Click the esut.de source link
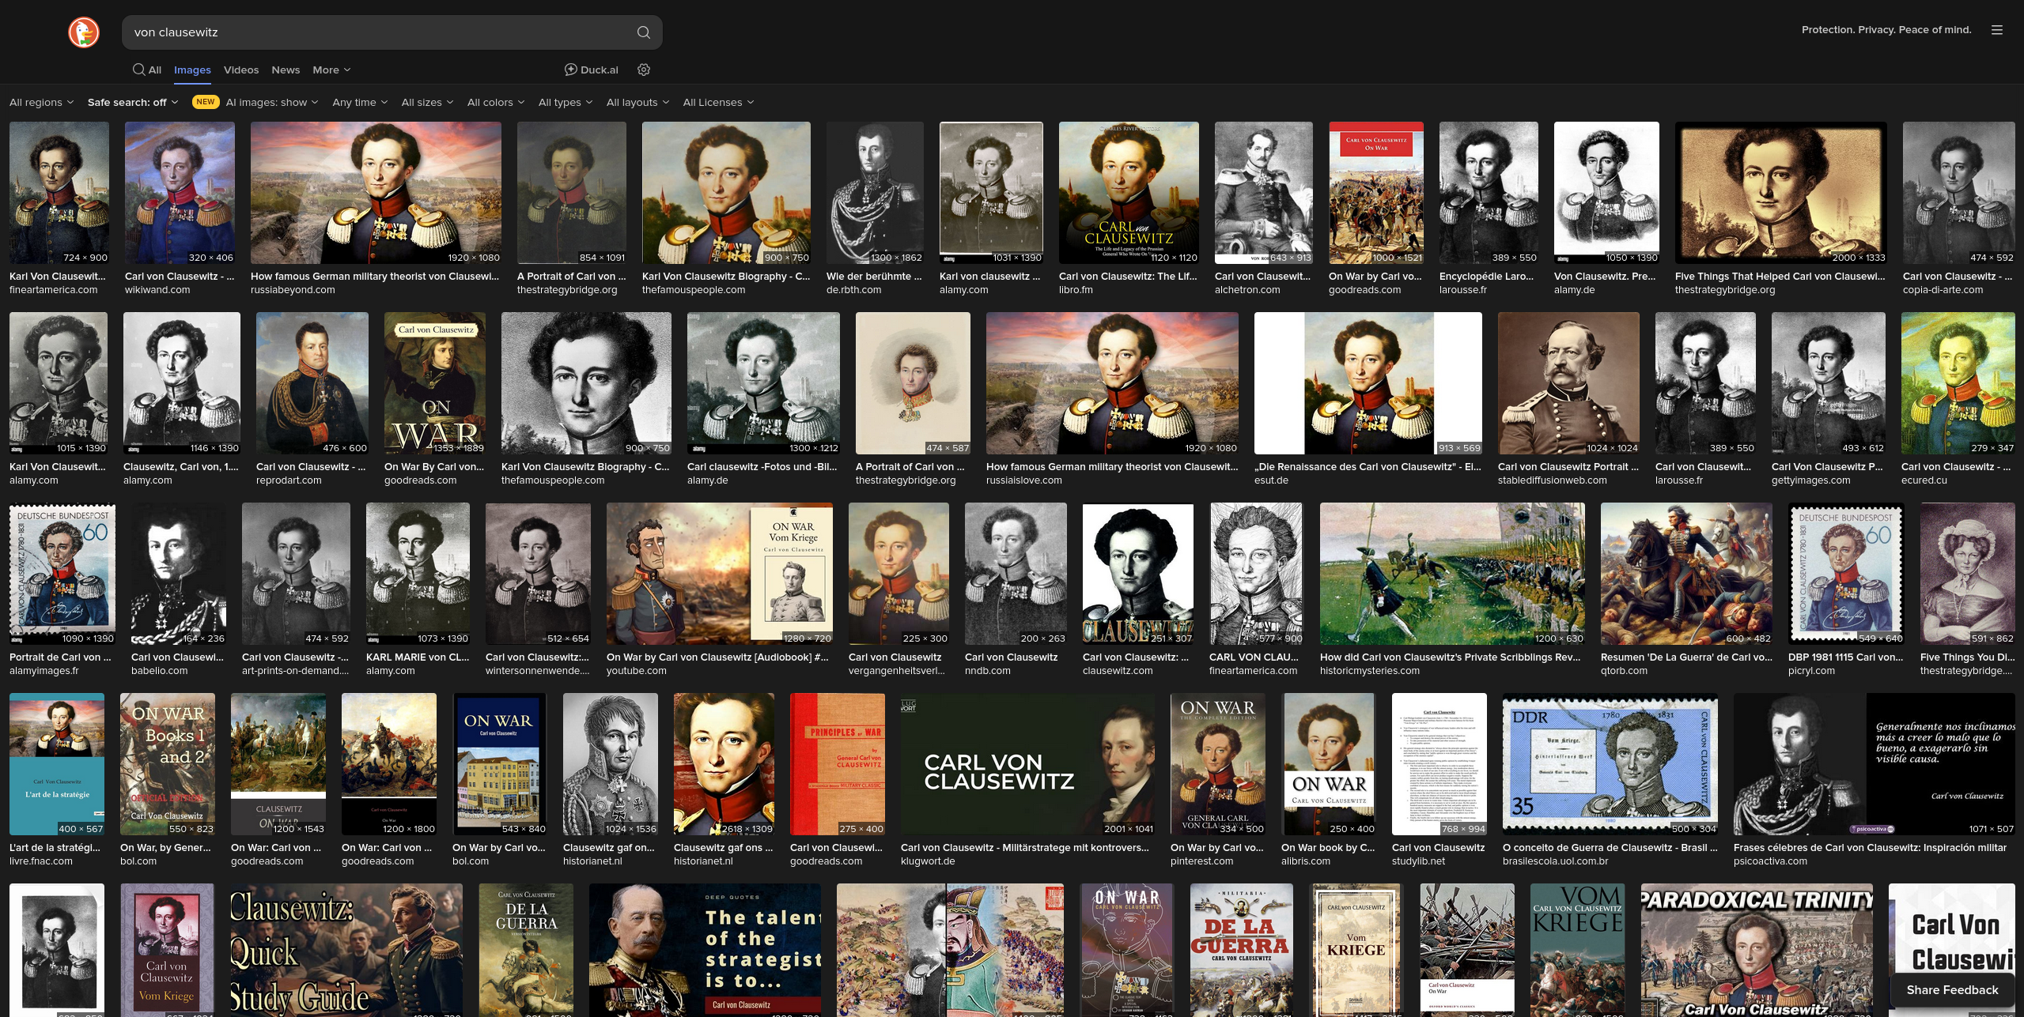Image resolution: width=2024 pixels, height=1017 pixels. point(1271,480)
